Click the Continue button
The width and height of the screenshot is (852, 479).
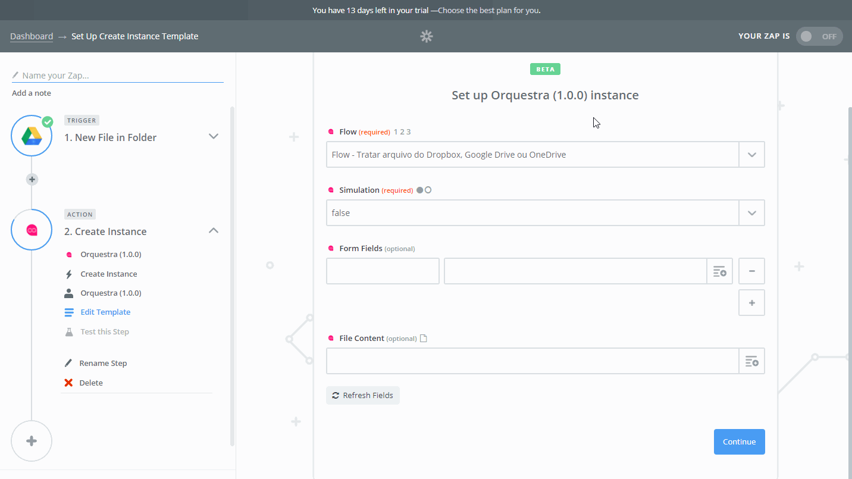[x=739, y=442]
